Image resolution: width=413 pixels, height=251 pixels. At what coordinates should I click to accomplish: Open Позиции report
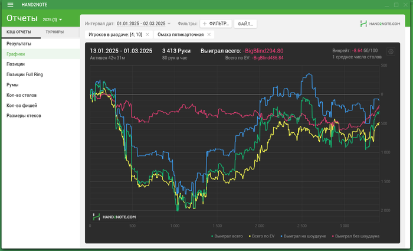click(x=41, y=64)
